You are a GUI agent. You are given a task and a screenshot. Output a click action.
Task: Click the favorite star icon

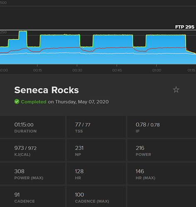coord(176,89)
